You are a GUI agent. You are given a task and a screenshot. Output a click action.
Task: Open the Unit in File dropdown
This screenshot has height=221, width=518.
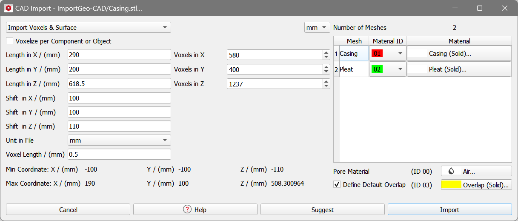pyautogui.click(x=119, y=140)
